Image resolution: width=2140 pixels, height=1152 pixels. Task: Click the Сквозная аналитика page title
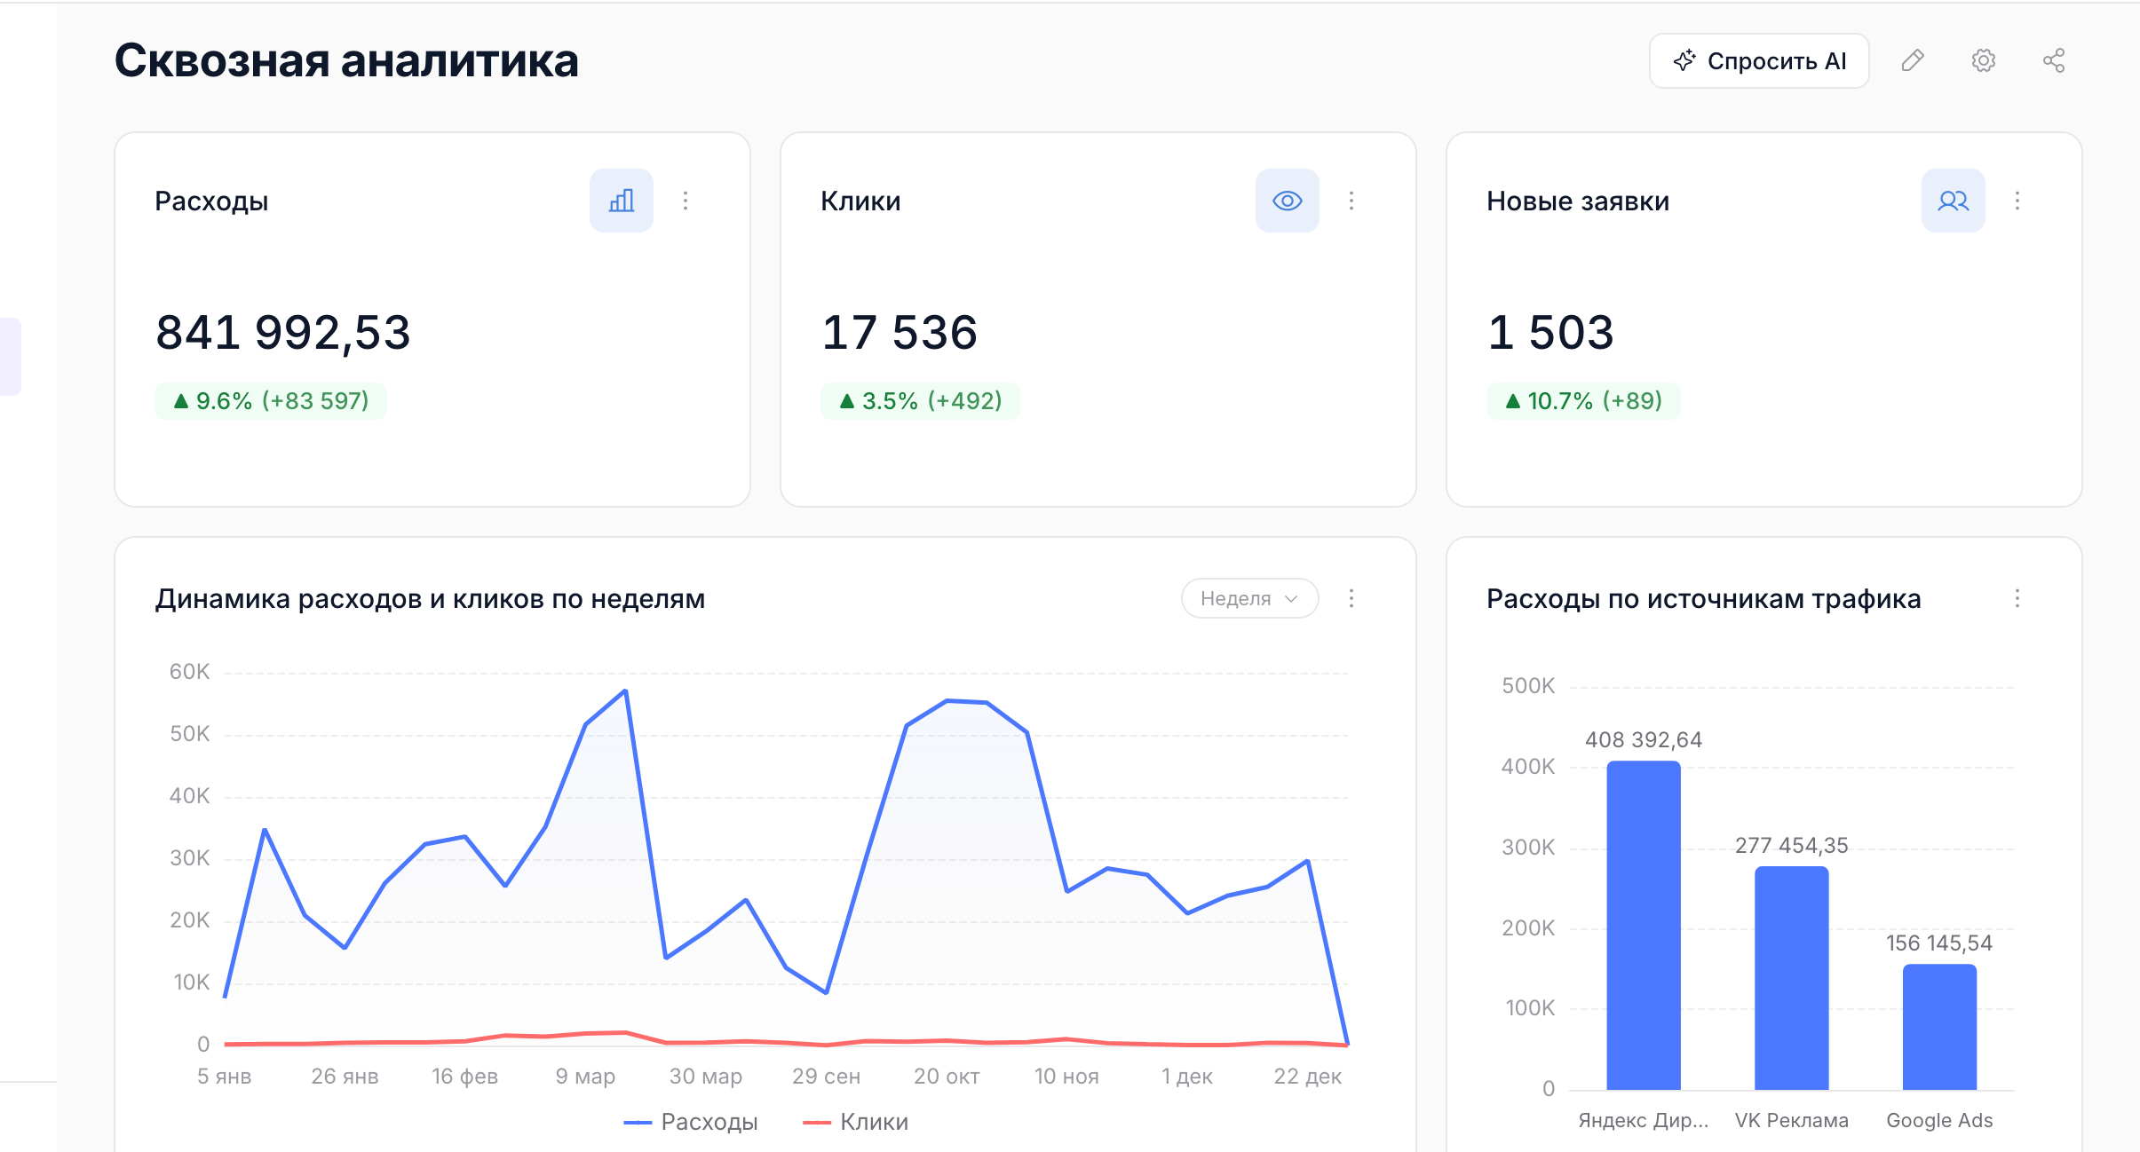click(346, 60)
